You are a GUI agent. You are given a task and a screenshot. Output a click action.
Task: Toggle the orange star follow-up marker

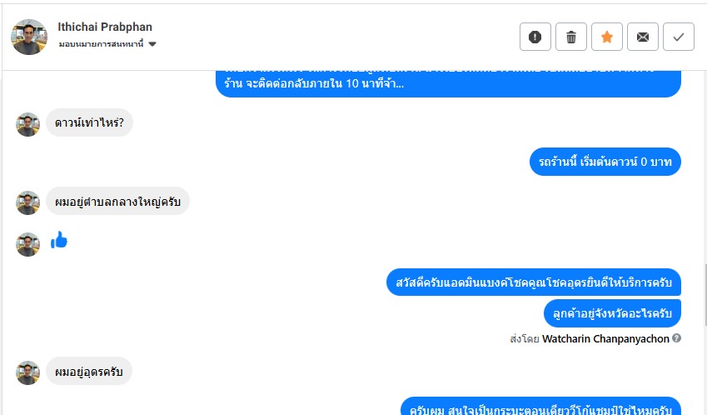point(607,37)
